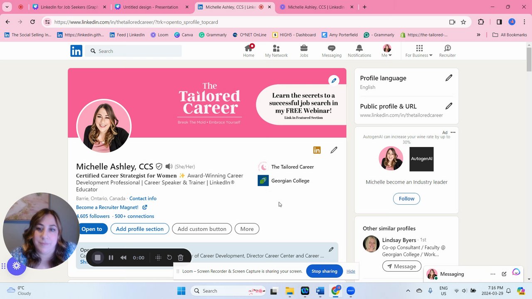This screenshot has height=299, width=532.
Task: Open O*NET OnLine bookmark
Action: click(x=249, y=35)
